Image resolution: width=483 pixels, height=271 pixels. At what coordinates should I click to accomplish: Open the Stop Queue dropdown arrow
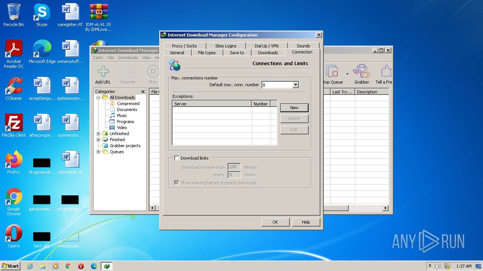click(x=347, y=74)
